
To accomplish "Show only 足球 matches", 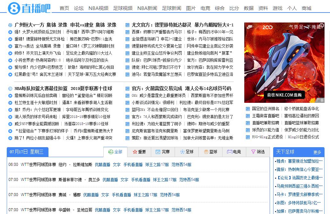I will (187, 152).
